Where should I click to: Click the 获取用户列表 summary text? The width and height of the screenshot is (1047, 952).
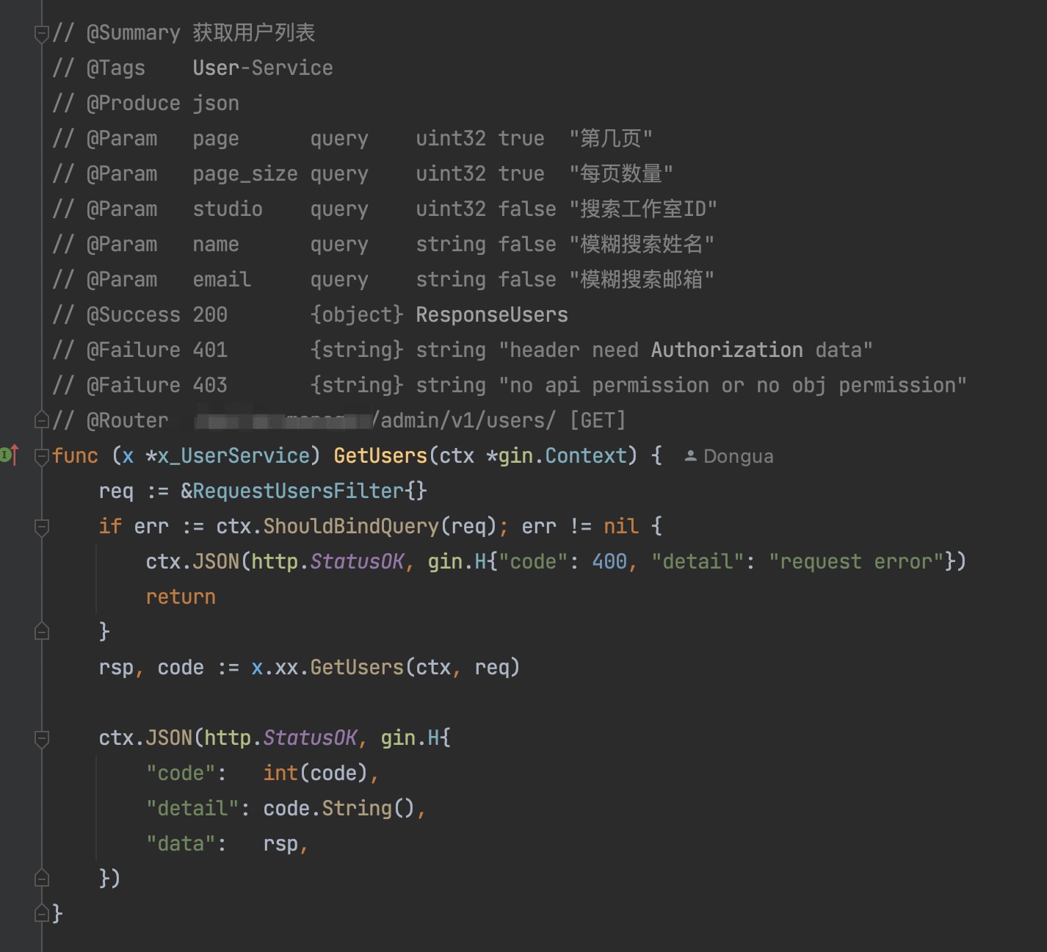coord(254,32)
